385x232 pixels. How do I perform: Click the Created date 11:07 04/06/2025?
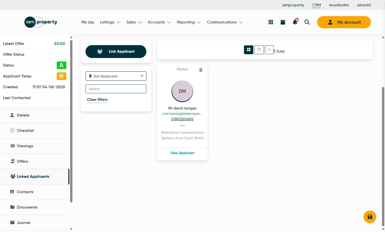click(49, 87)
